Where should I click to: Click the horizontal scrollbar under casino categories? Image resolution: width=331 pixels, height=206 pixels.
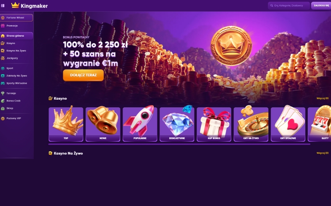[x=179, y=144]
